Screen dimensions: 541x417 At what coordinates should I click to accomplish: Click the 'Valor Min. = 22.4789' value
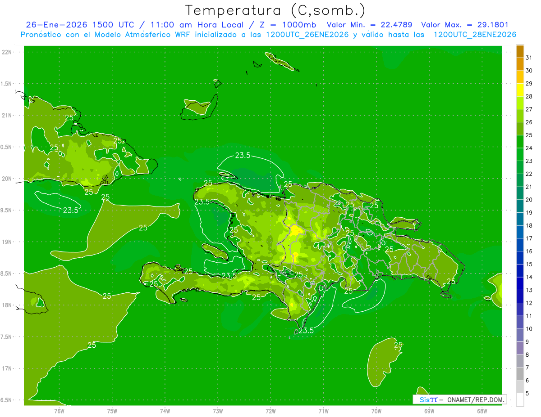(369, 25)
